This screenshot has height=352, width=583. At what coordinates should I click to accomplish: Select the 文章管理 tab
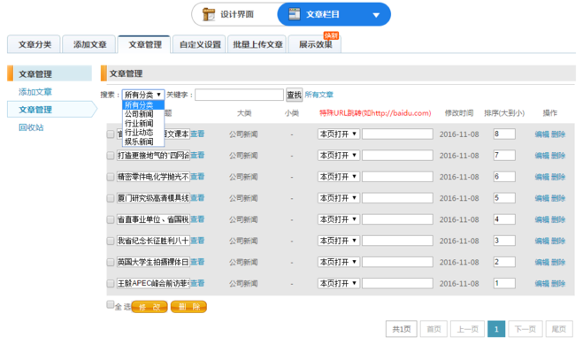point(144,44)
